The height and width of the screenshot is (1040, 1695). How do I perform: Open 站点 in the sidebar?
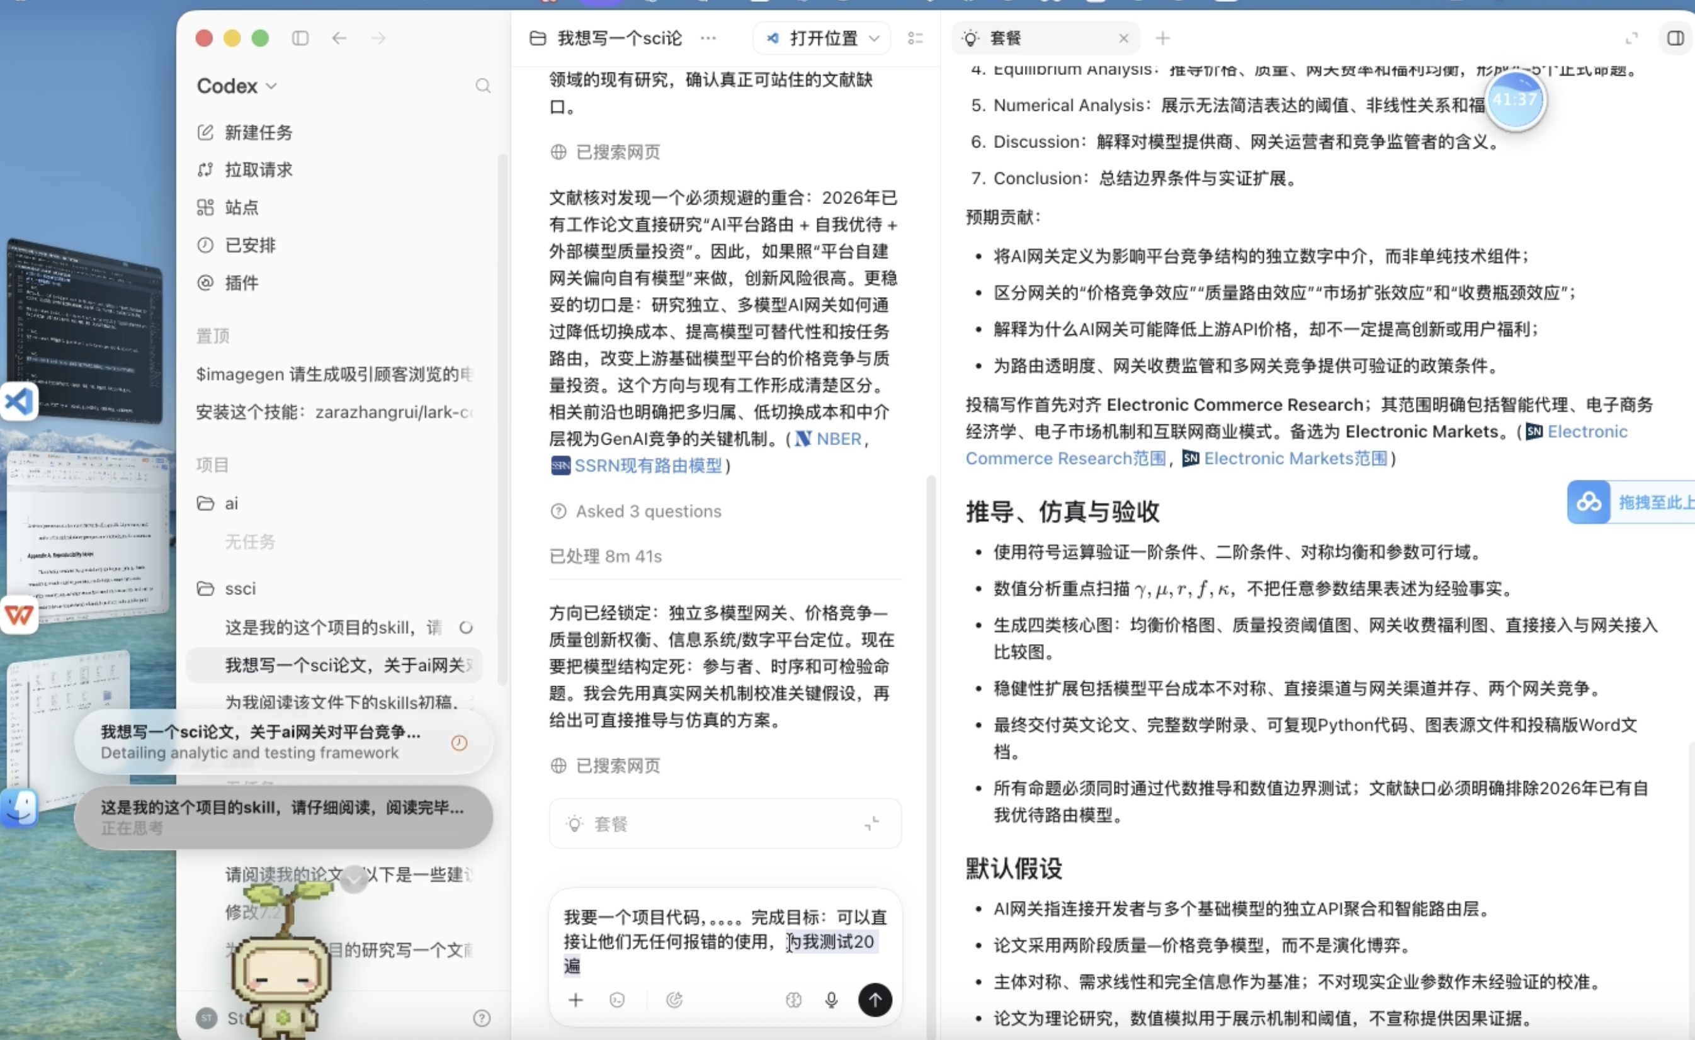(x=229, y=207)
